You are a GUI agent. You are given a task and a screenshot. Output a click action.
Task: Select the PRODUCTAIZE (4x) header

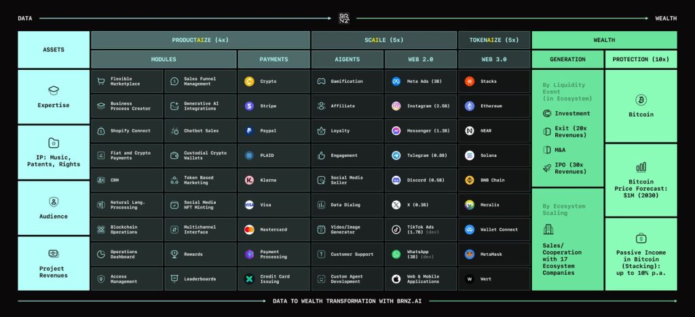200,40
